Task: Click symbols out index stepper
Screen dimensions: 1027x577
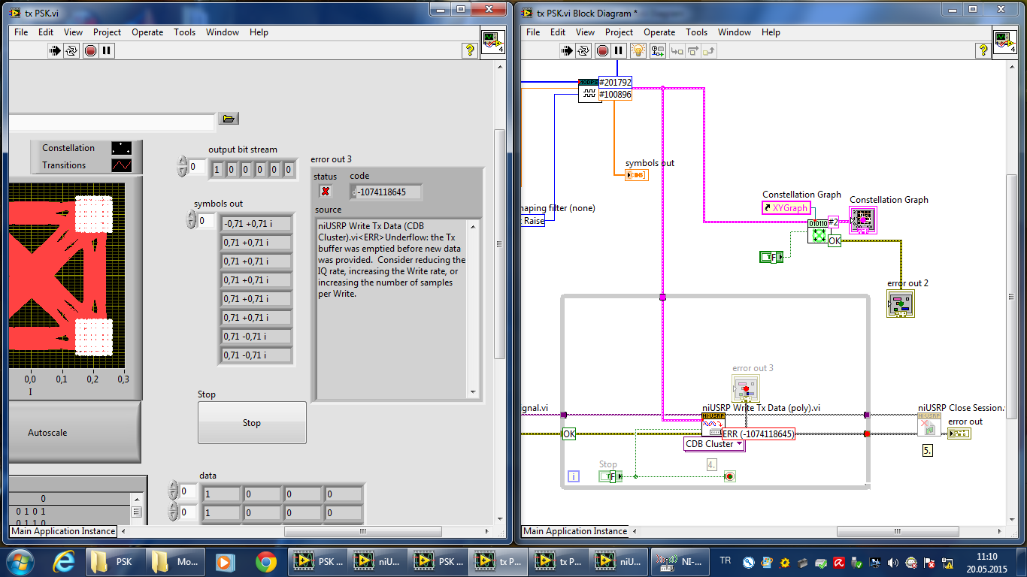Action: (x=190, y=220)
